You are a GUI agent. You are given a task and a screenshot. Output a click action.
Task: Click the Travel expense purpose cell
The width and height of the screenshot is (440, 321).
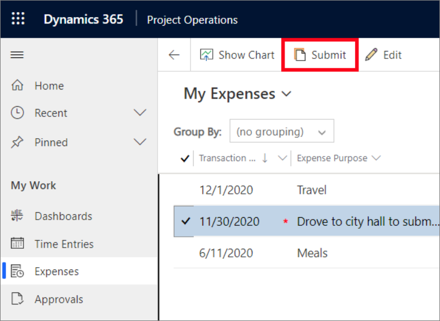[x=311, y=190]
